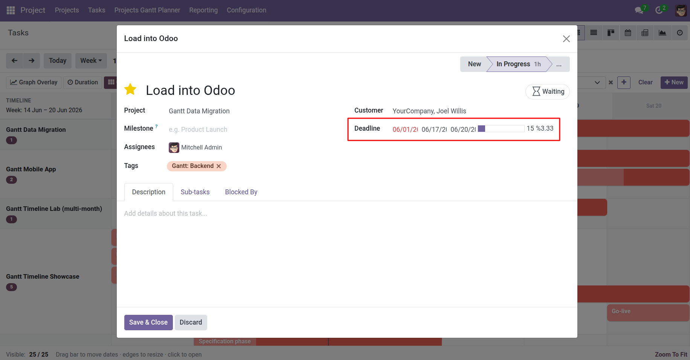Click Zoom To Fit

[x=671, y=354]
